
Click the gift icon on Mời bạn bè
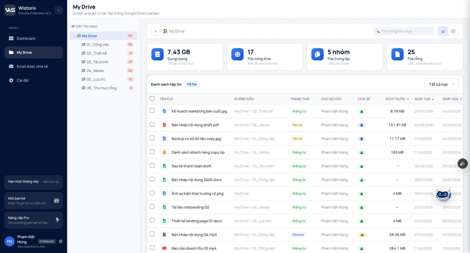click(56, 201)
